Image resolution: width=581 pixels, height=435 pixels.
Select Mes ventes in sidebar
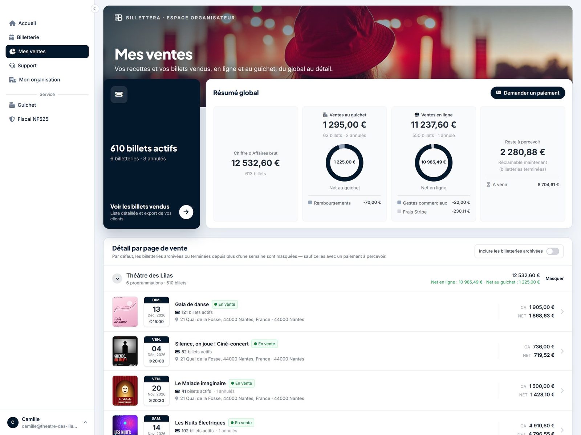(47, 51)
